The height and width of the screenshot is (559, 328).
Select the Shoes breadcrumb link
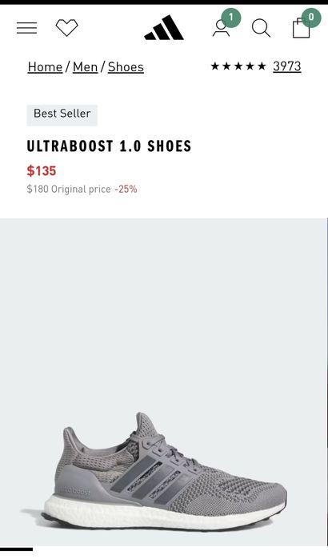click(126, 67)
